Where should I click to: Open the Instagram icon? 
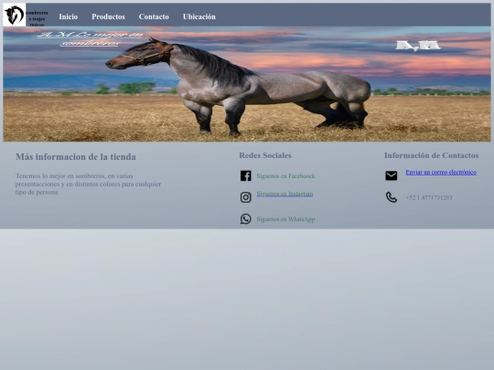tap(246, 197)
